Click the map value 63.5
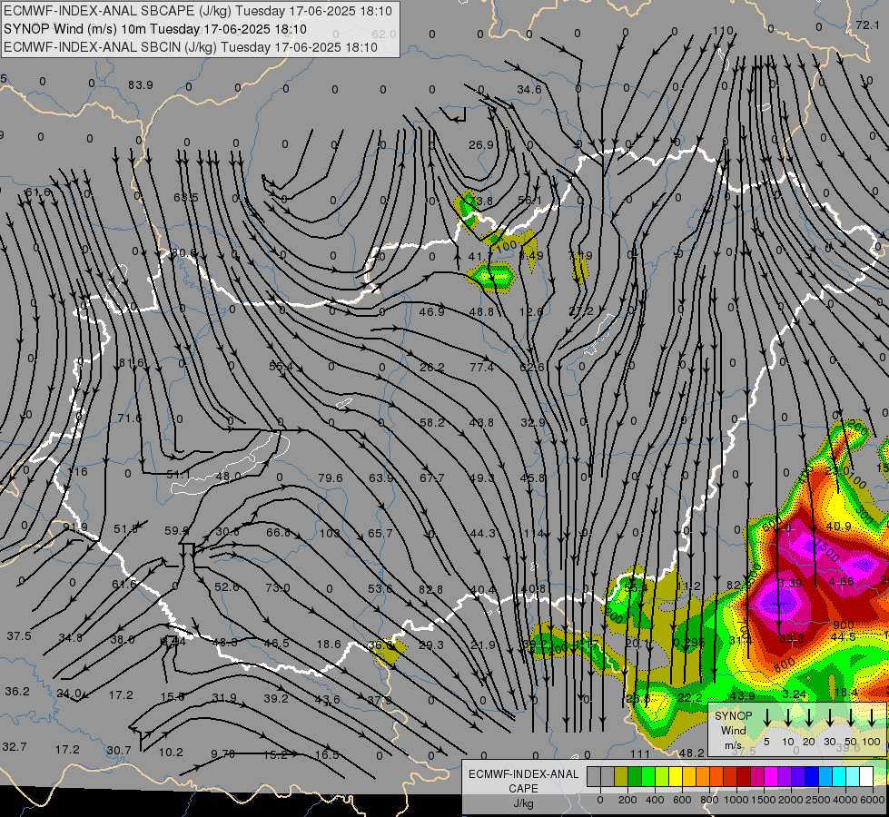The height and width of the screenshot is (817, 889). 186,197
